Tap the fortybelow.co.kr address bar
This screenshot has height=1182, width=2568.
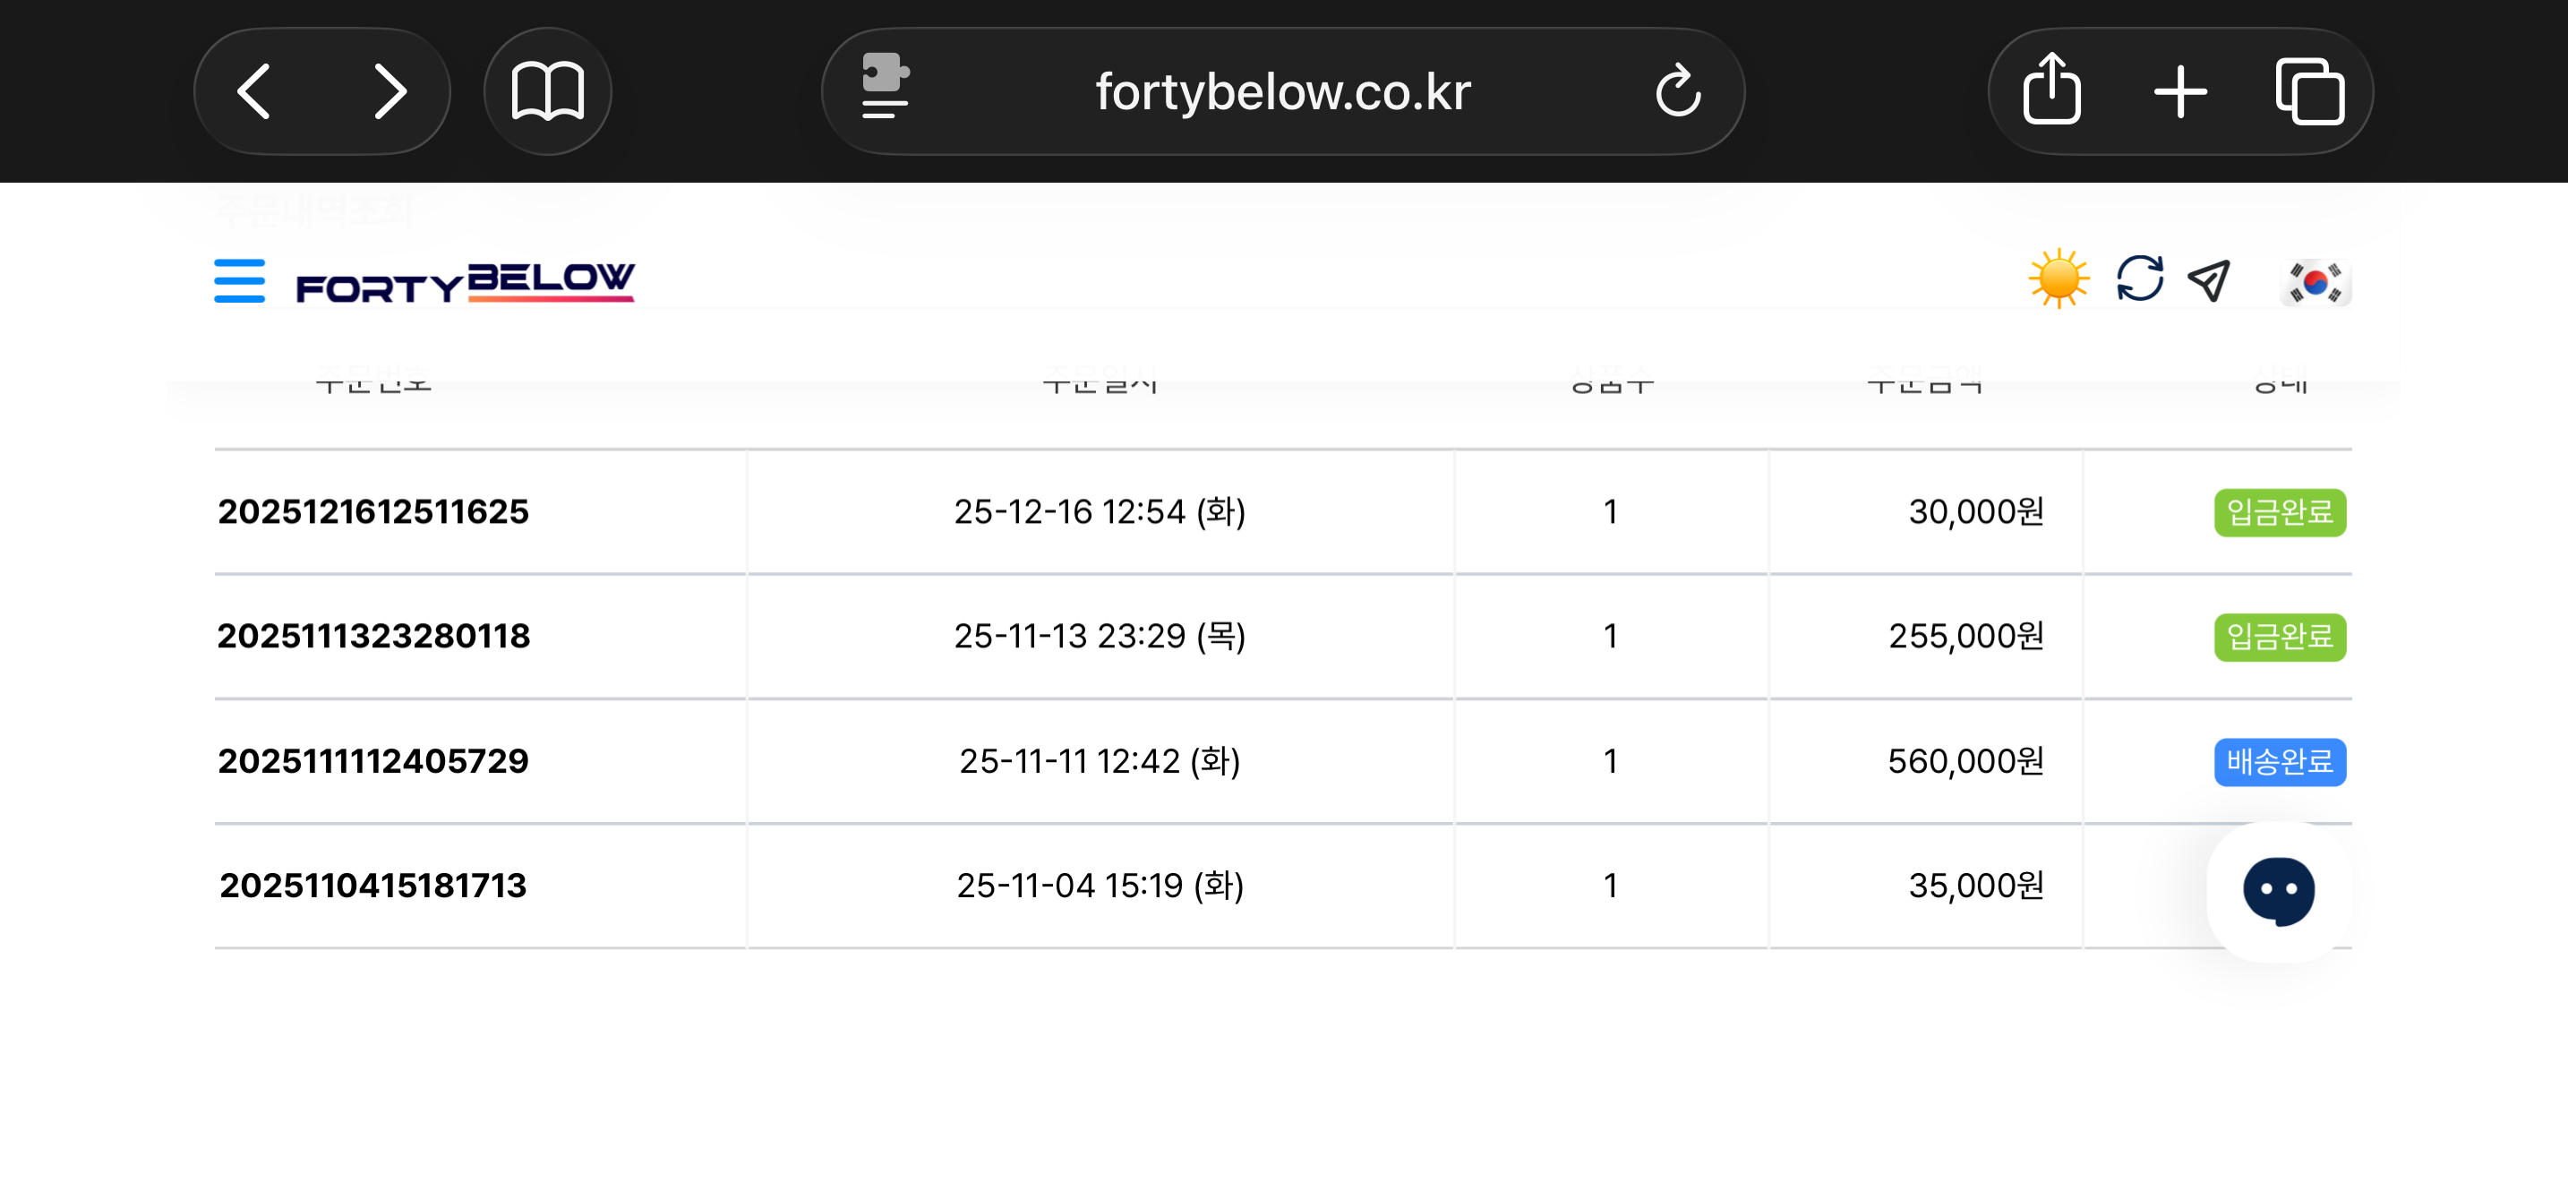click(1282, 91)
